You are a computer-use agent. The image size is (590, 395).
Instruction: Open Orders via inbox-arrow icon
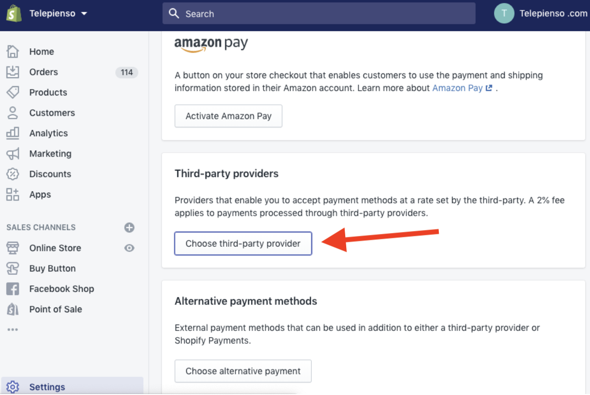tap(12, 72)
